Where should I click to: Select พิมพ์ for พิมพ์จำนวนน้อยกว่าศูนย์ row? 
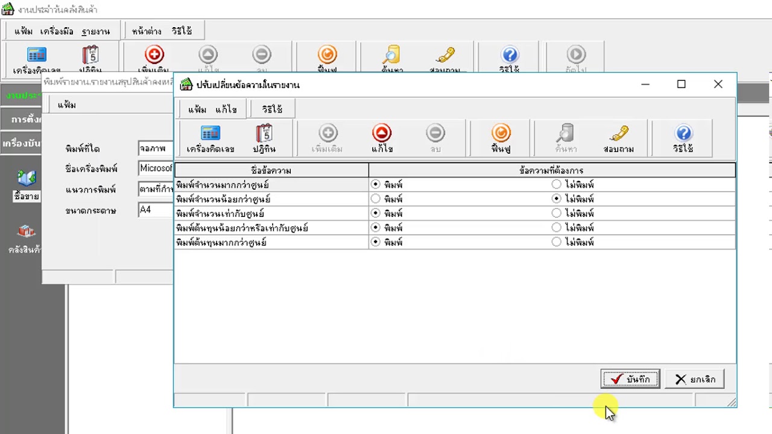click(376, 199)
